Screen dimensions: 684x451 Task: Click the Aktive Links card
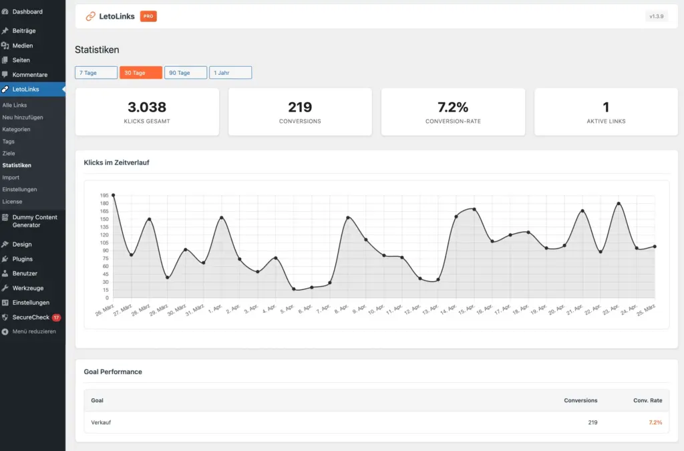pyautogui.click(x=607, y=112)
